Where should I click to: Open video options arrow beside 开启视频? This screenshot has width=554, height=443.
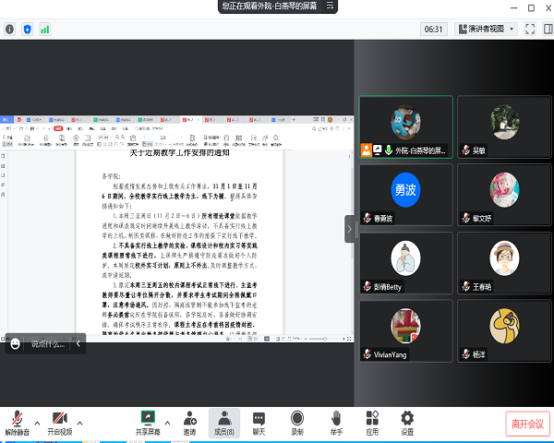(79, 413)
